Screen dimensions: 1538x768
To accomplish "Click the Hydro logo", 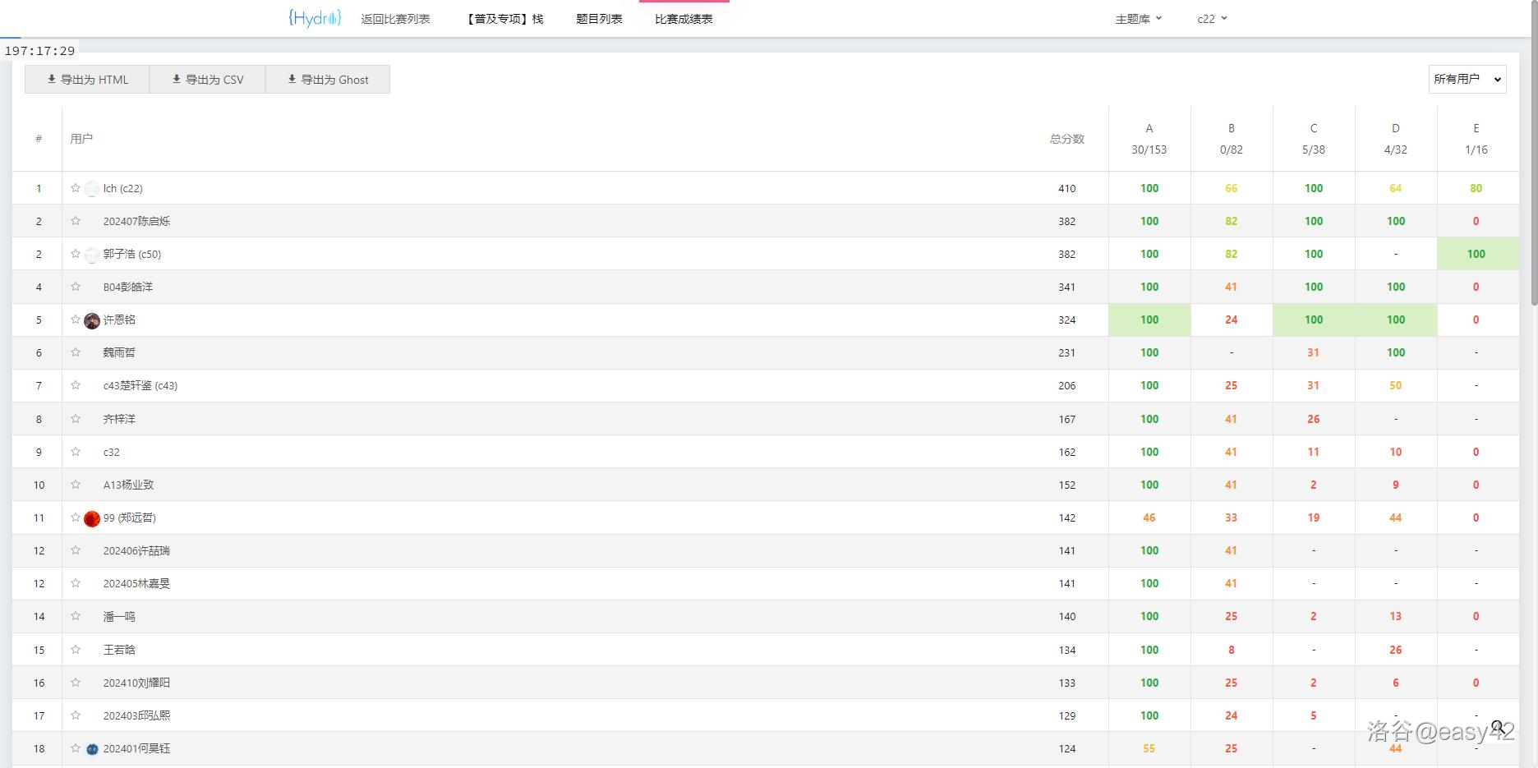I will pos(314,18).
